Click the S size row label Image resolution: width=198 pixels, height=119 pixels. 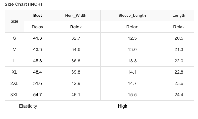pos(14,38)
